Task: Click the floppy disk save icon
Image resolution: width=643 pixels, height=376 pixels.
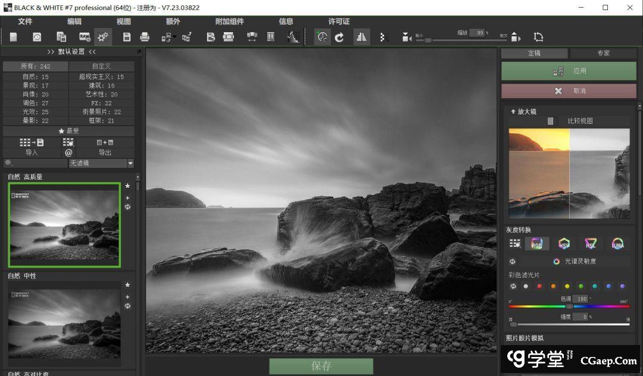Action: pyautogui.click(x=127, y=37)
